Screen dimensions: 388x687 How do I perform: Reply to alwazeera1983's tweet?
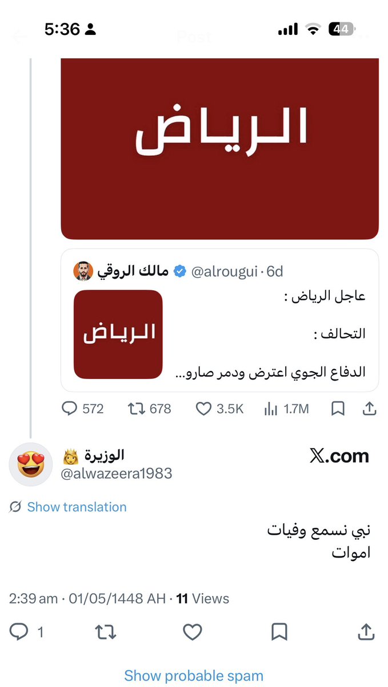click(26, 632)
